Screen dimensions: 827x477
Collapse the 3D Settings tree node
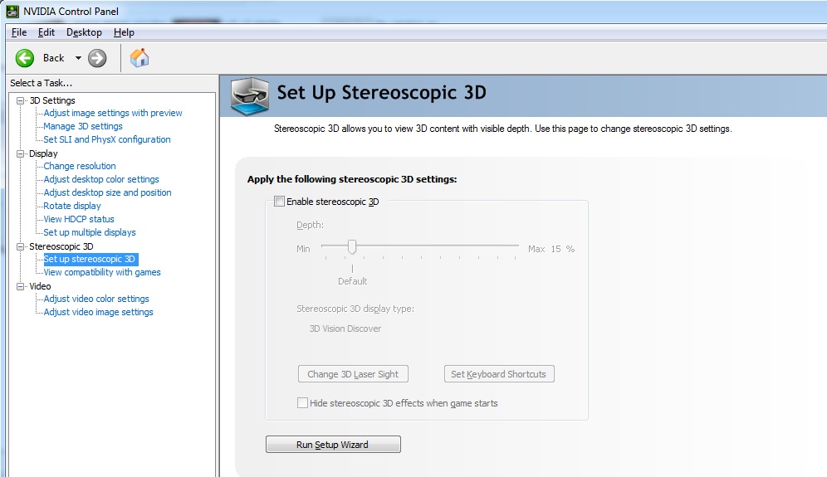point(21,100)
